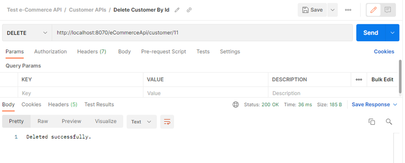
Task: Open request Headers (7) tab
Action: [92, 52]
